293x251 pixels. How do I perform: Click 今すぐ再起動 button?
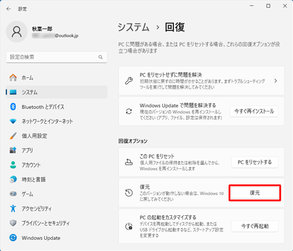(x=255, y=226)
